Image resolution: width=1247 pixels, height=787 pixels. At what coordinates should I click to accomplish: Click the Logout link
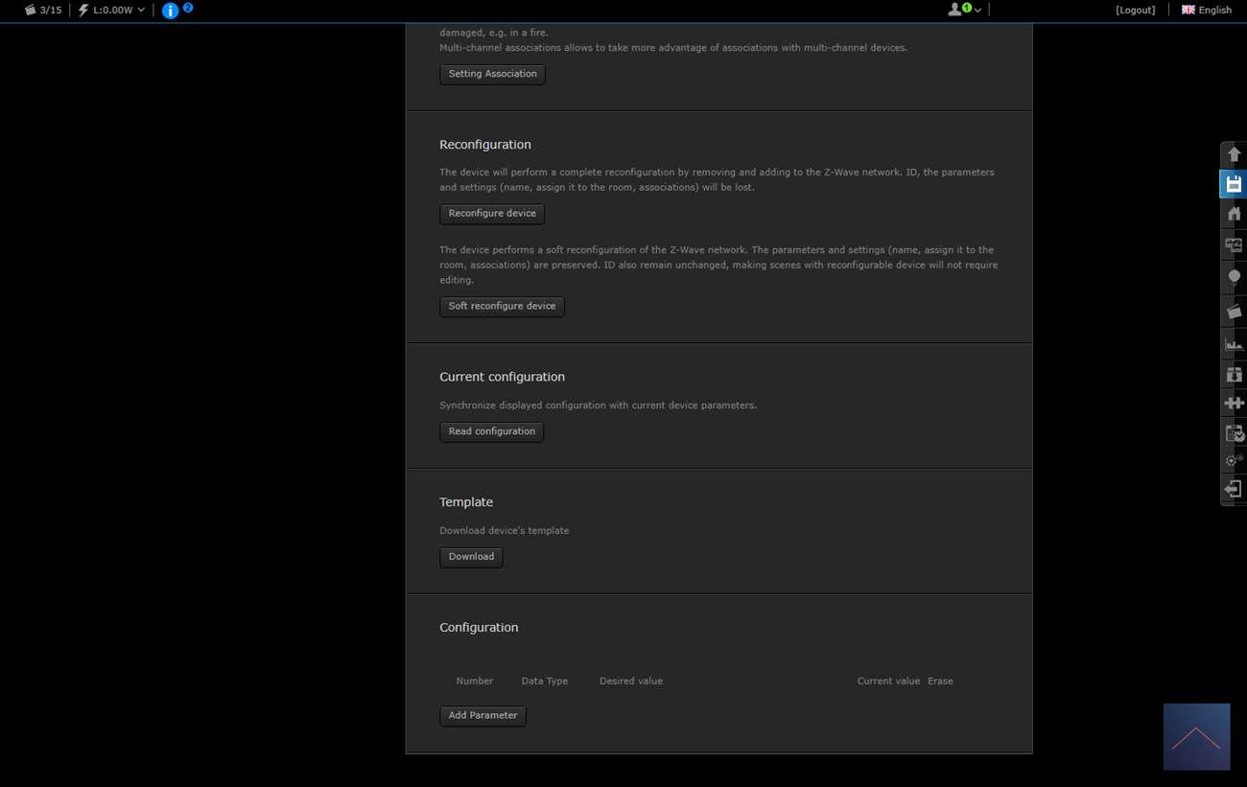coord(1135,10)
